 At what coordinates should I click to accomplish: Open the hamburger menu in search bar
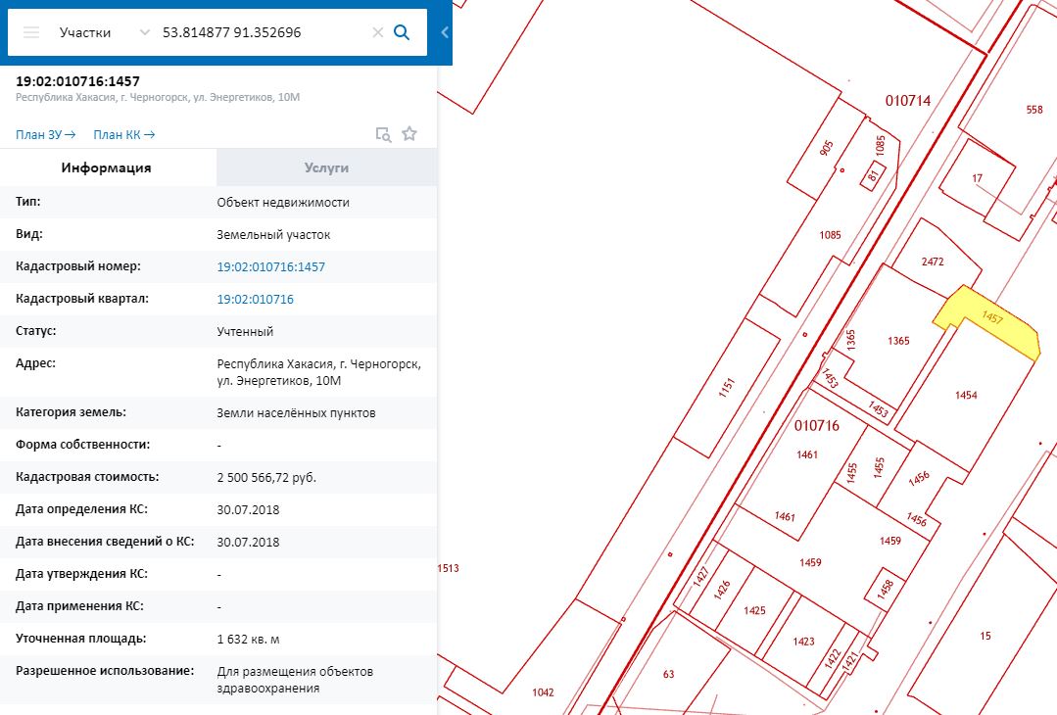(31, 32)
